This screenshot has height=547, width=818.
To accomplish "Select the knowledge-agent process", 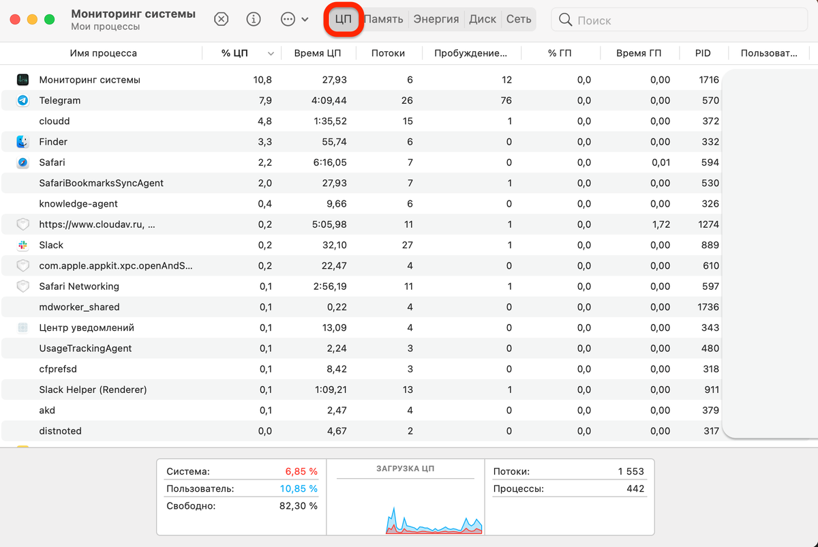I will 361,203.
